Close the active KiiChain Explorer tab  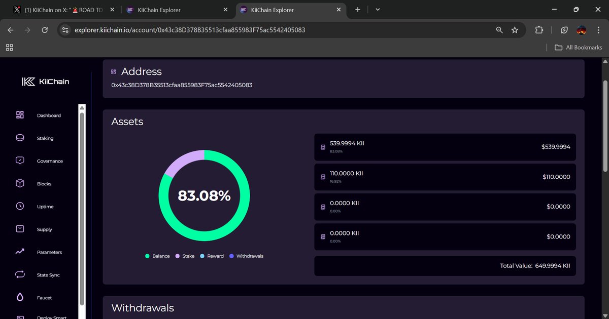(x=339, y=10)
